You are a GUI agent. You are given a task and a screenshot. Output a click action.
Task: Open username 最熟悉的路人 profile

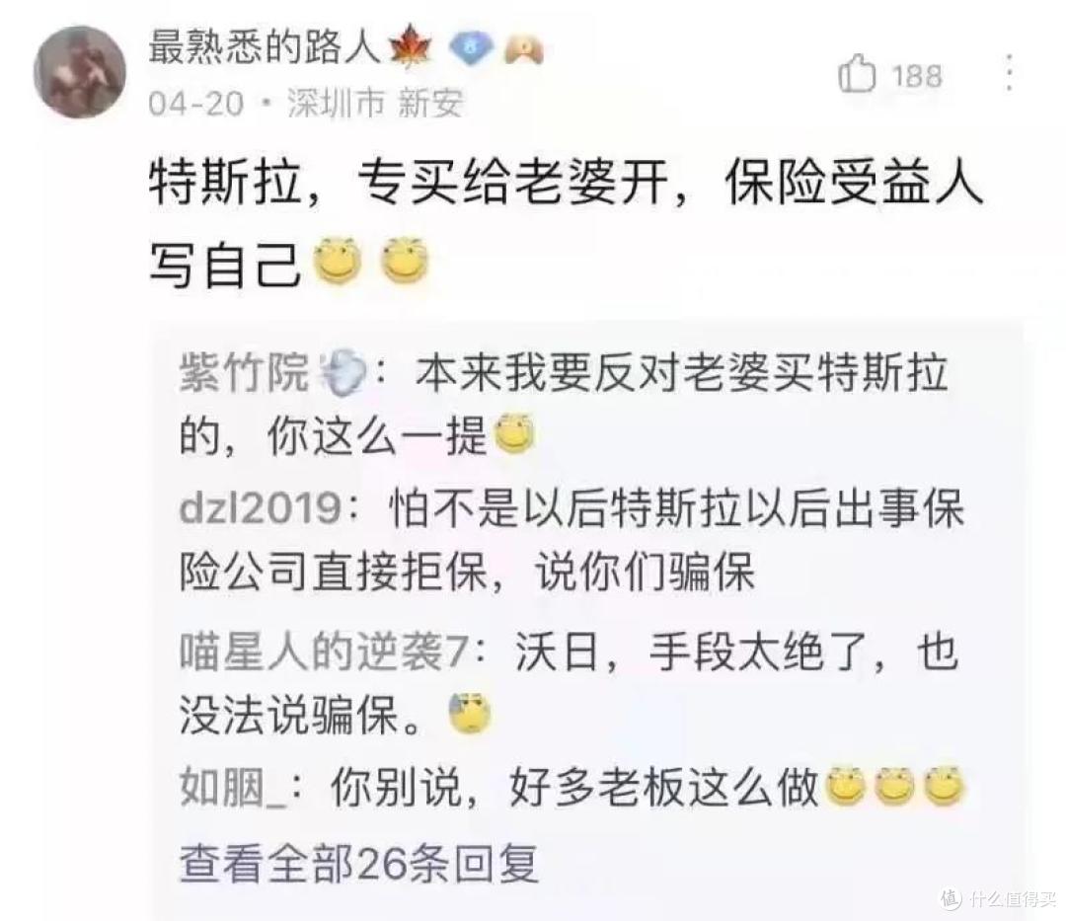tap(264, 49)
